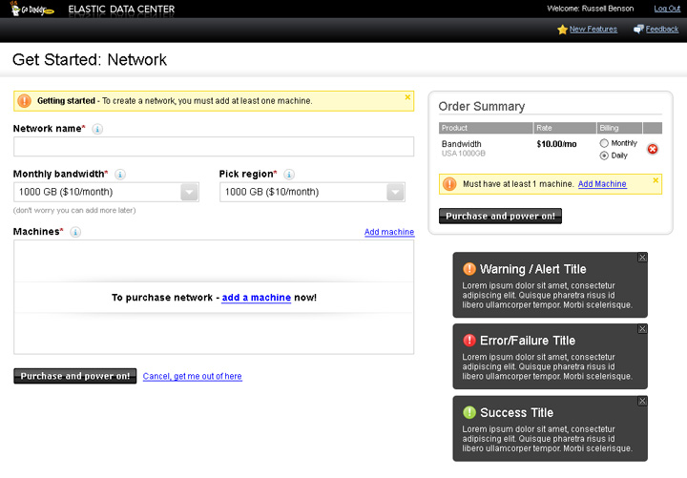Open the Pick region dropdown
The width and height of the screenshot is (687, 478).
tap(395, 192)
